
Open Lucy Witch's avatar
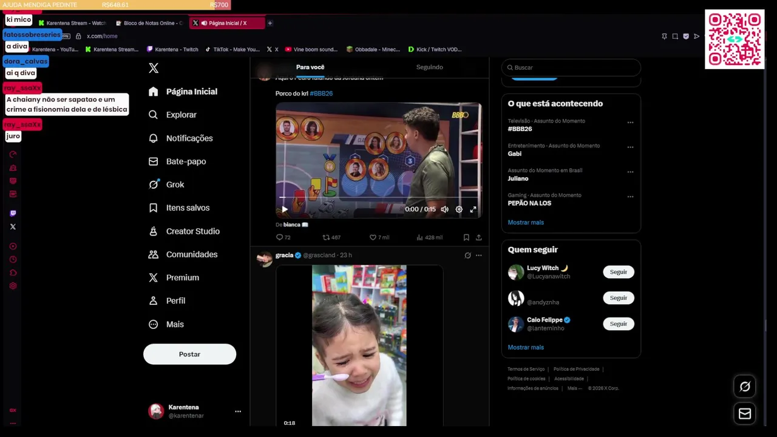pyautogui.click(x=515, y=272)
